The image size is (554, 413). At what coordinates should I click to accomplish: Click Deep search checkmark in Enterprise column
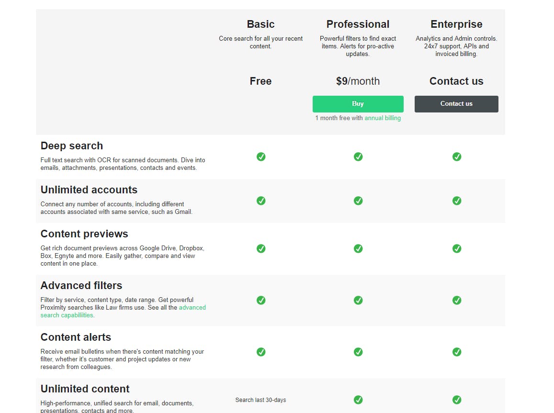(457, 156)
